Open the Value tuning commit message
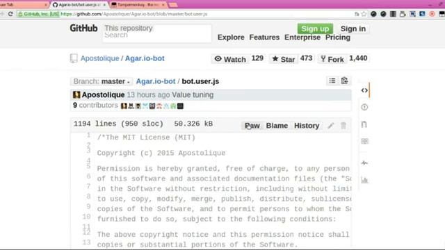 (x=193, y=94)
